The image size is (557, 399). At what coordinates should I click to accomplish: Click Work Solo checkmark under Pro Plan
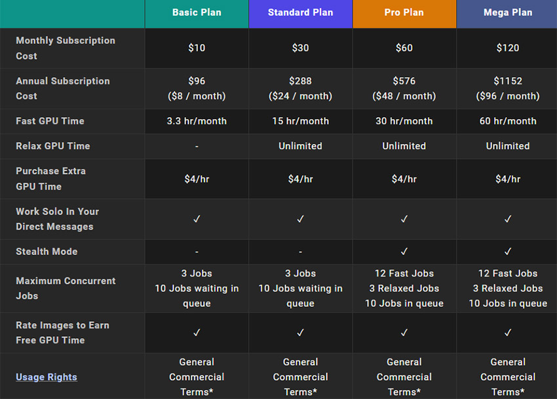[404, 219]
